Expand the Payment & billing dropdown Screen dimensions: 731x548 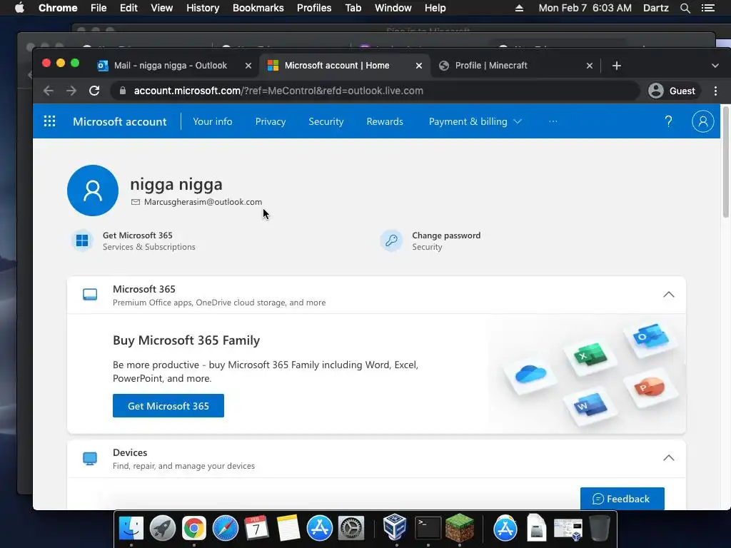[x=475, y=121]
